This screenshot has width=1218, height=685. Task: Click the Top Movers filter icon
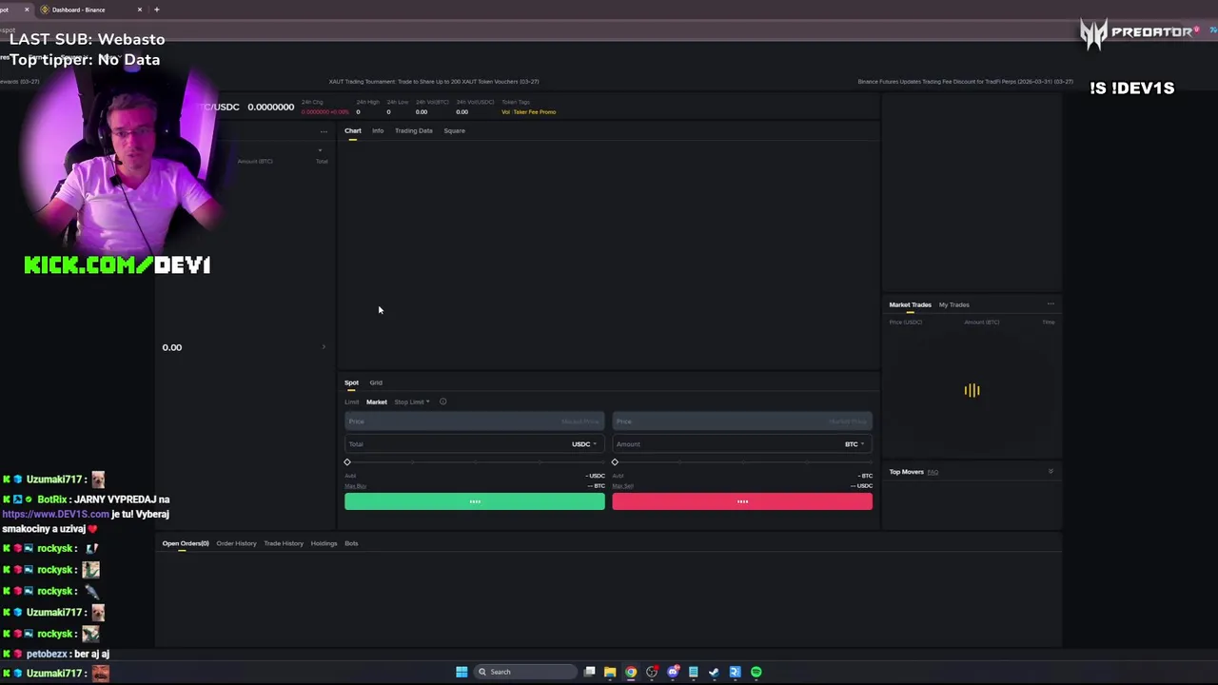click(1051, 472)
